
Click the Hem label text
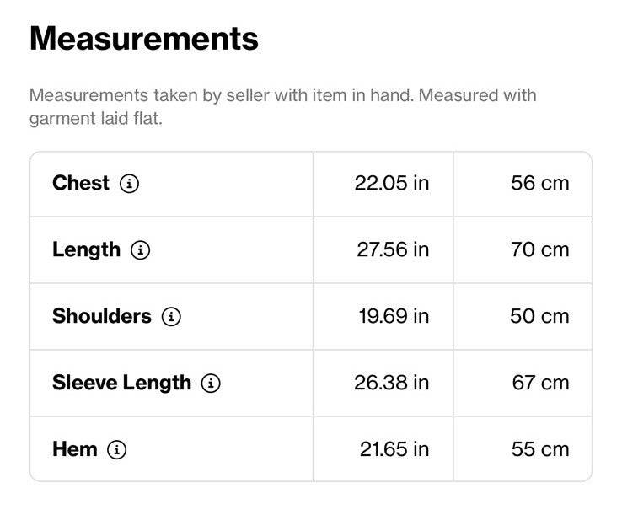pyautogui.click(x=75, y=449)
